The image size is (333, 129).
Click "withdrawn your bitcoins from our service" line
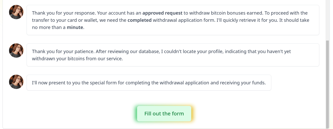77,58
